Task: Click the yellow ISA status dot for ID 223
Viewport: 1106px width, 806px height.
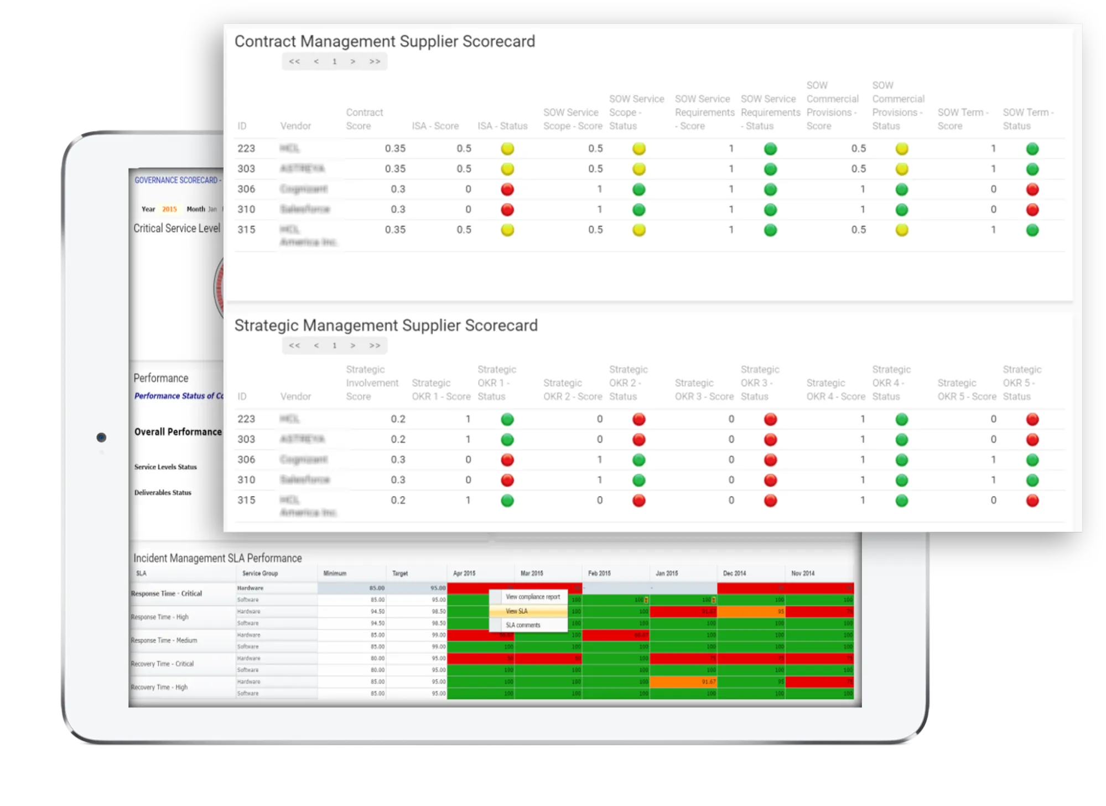Action: tap(507, 148)
